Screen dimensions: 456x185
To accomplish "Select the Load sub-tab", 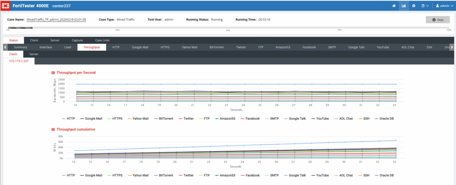I will 68,47.
